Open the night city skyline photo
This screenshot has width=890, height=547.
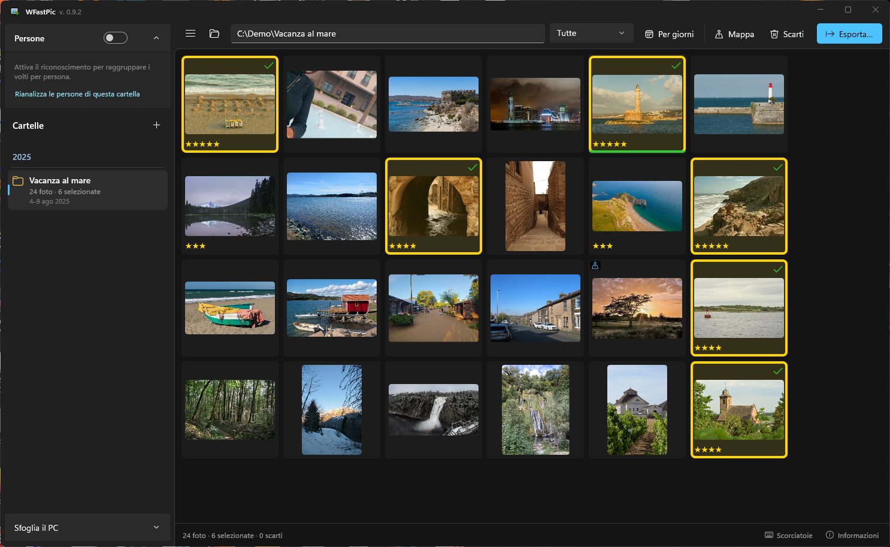(x=535, y=104)
